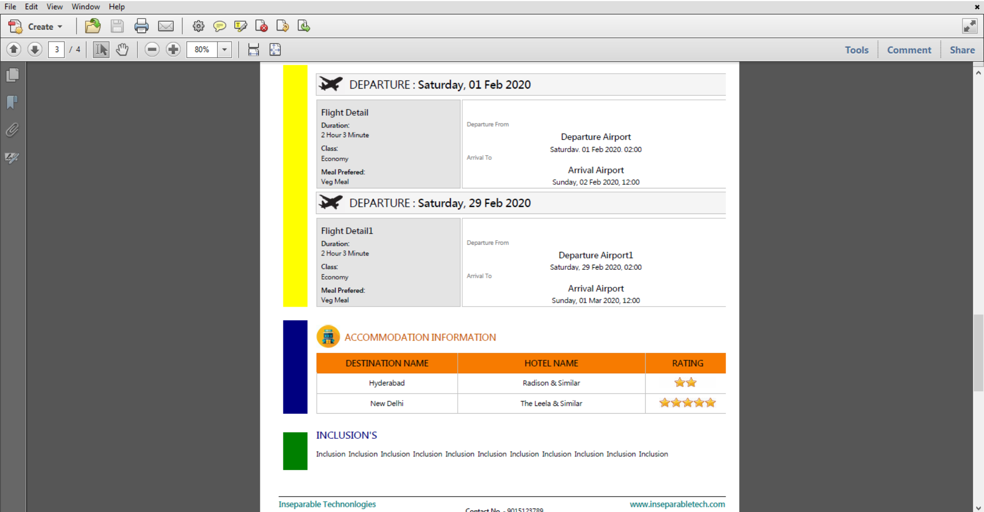Zoom out with the minus button

tap(152, 50)
